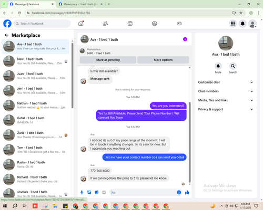This screenshot has height=210, width=263.
Task: Switch to Messenger | Facebook tab
Action: (32, 4)
